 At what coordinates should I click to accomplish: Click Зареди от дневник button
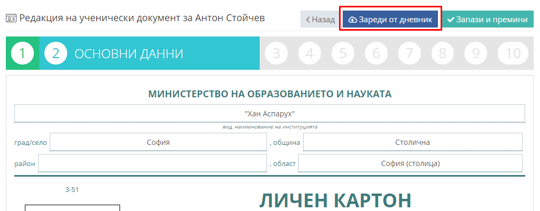[x=390, y=19]
